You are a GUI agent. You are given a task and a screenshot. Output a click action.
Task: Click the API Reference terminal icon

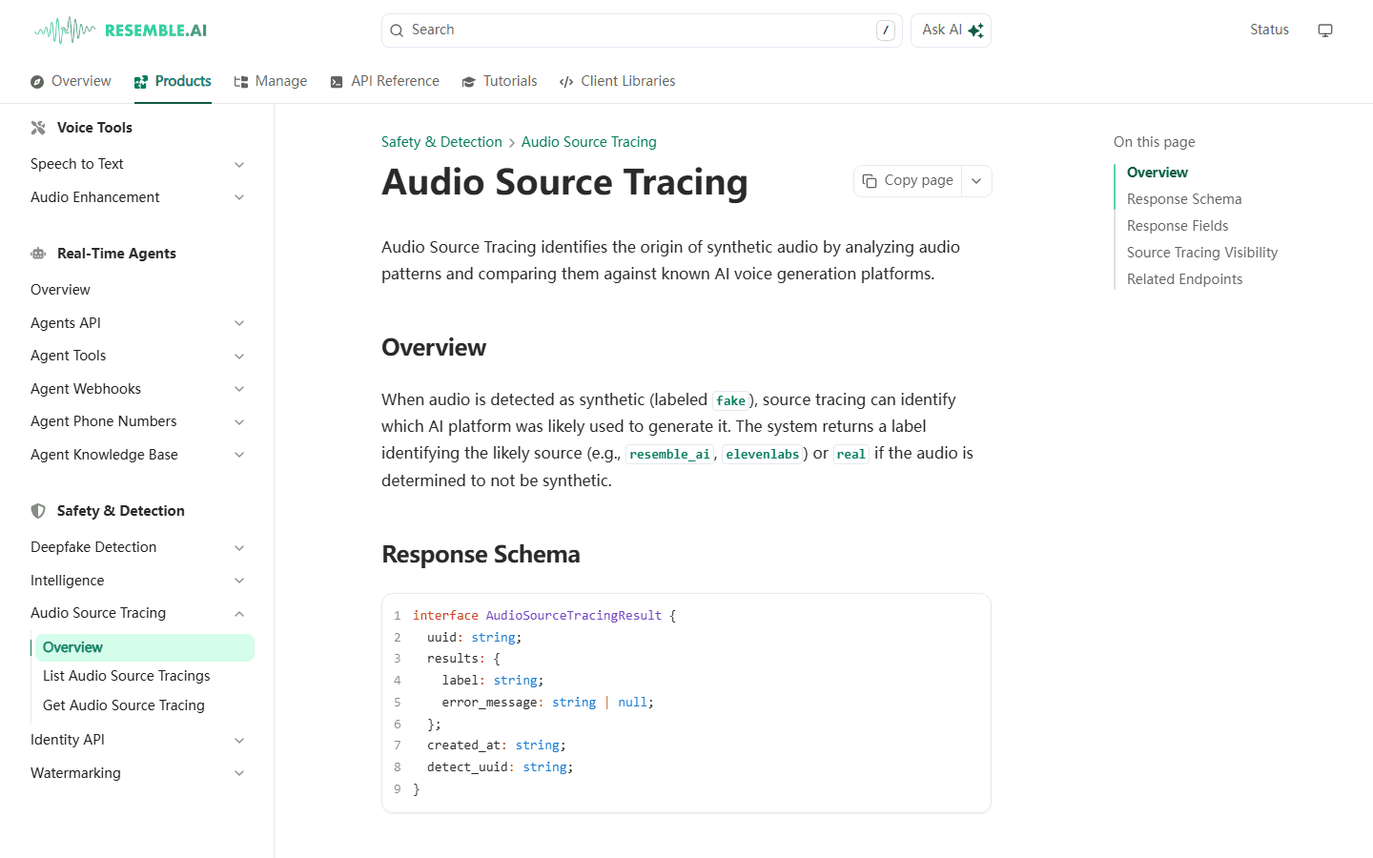(x=337, y=82)
